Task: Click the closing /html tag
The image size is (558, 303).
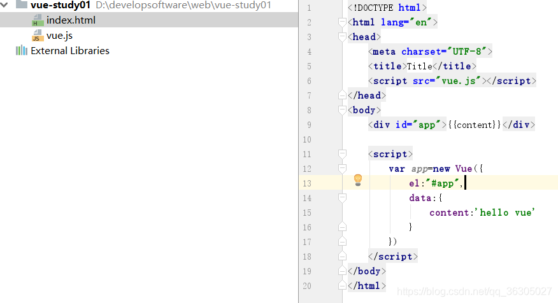Action: [x=366, y=286]
